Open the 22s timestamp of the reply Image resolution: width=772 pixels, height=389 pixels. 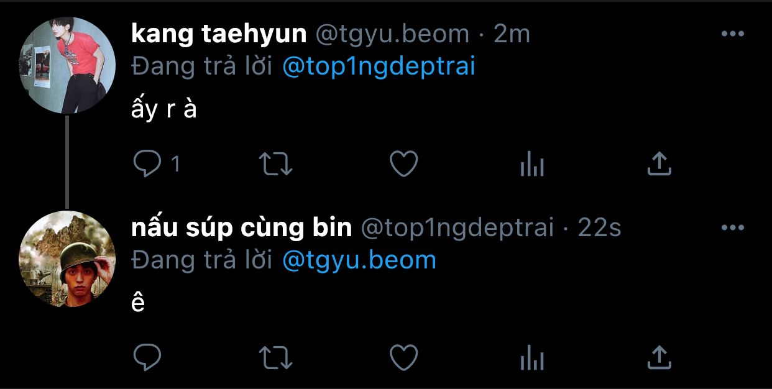[600, 229]
